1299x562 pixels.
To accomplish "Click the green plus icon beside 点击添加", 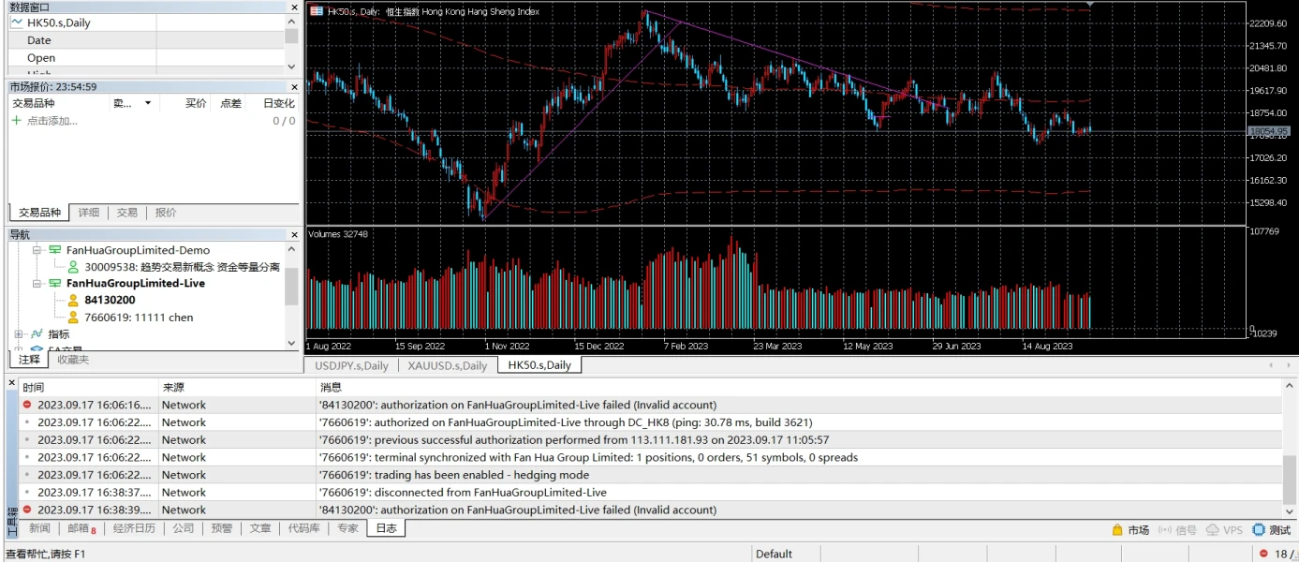I will point(16,121).
